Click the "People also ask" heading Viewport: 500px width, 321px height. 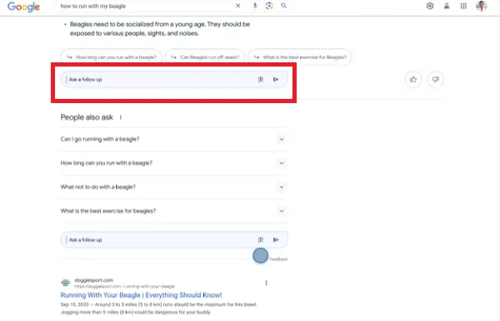click(87, 117)
